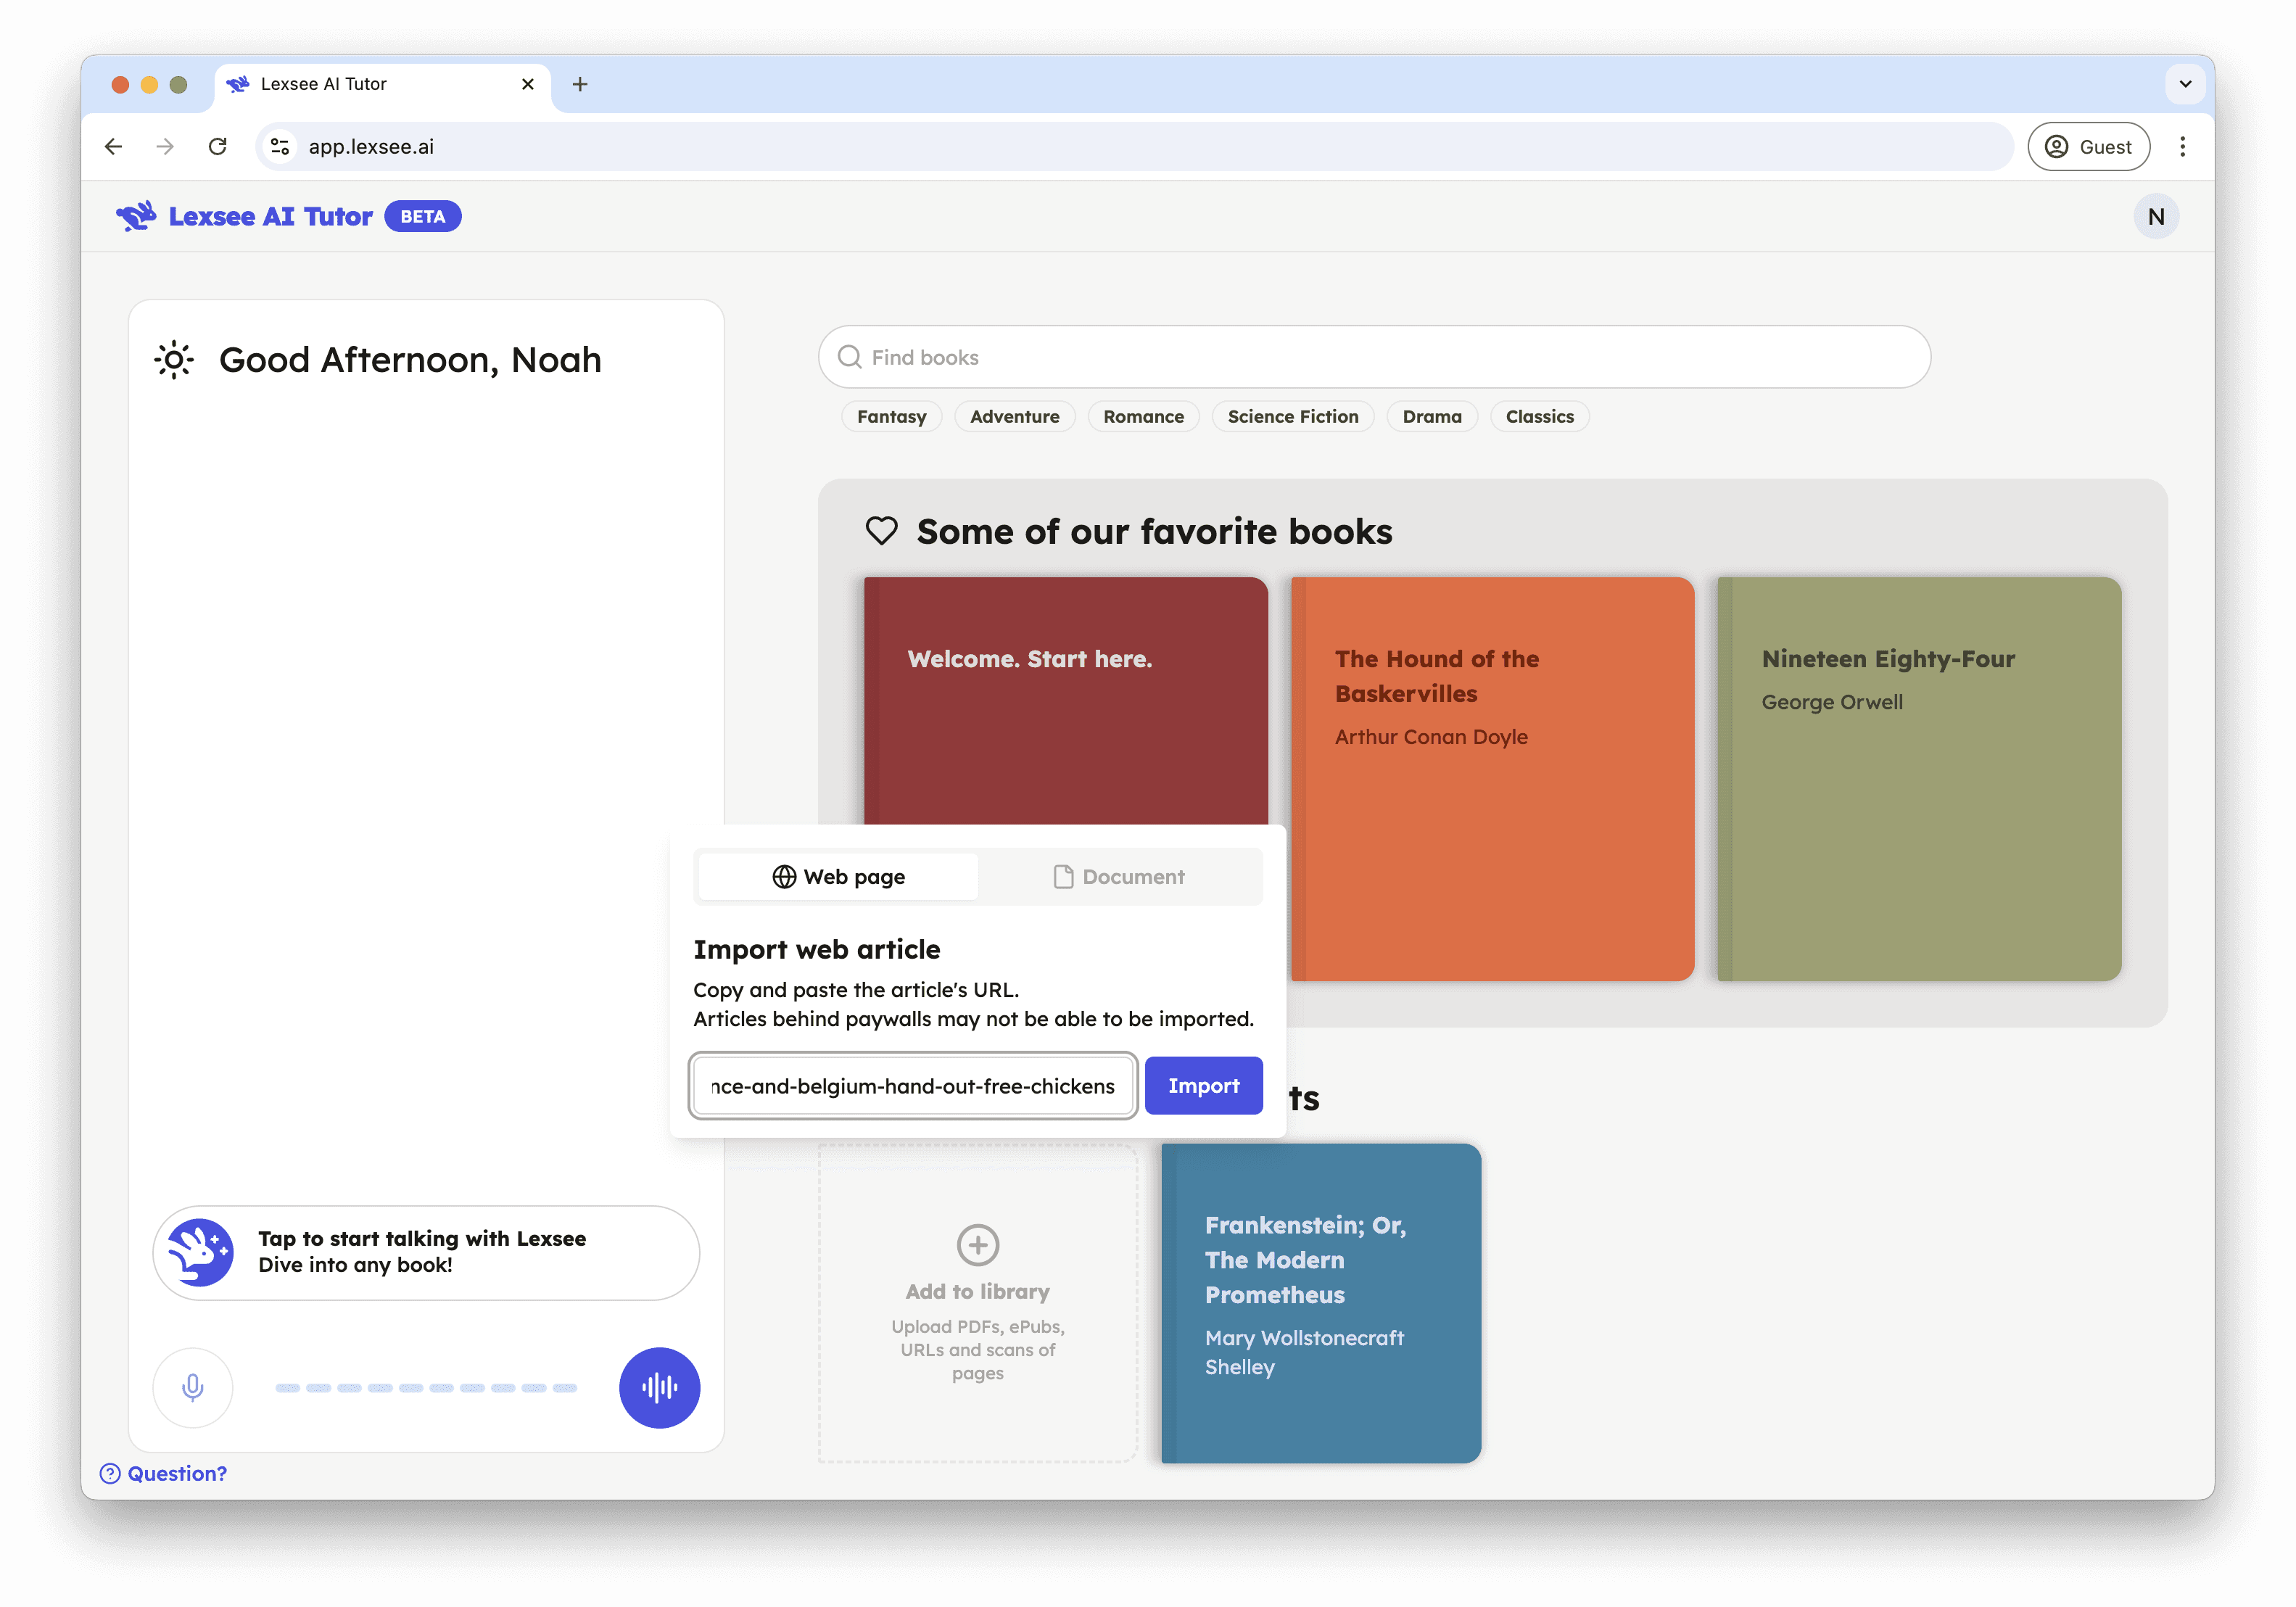The image size is (2296, 1607).
Task: Click the Import button
Action: [1203, 1085]
